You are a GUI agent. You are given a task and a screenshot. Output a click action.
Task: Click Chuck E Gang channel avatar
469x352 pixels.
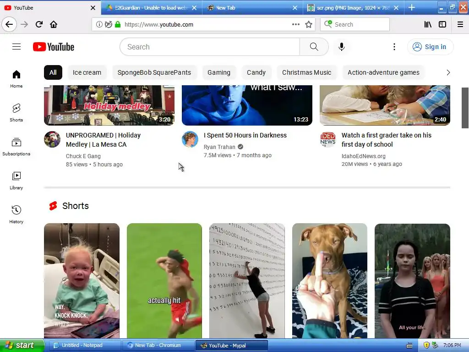point(52,139)
